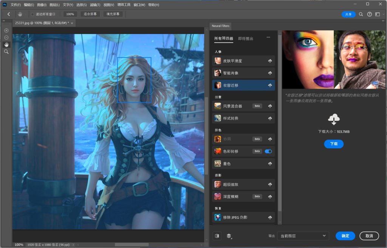The width and height of the screenshot is (387, 248).
Task: Click cloud download icon for 深度模糊
Action: pyautogui.click(x=270, y=197)
